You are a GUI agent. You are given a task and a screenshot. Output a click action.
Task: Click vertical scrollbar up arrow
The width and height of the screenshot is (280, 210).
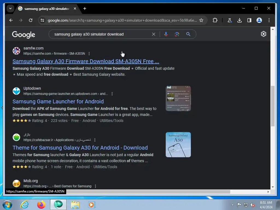(273, 29)
